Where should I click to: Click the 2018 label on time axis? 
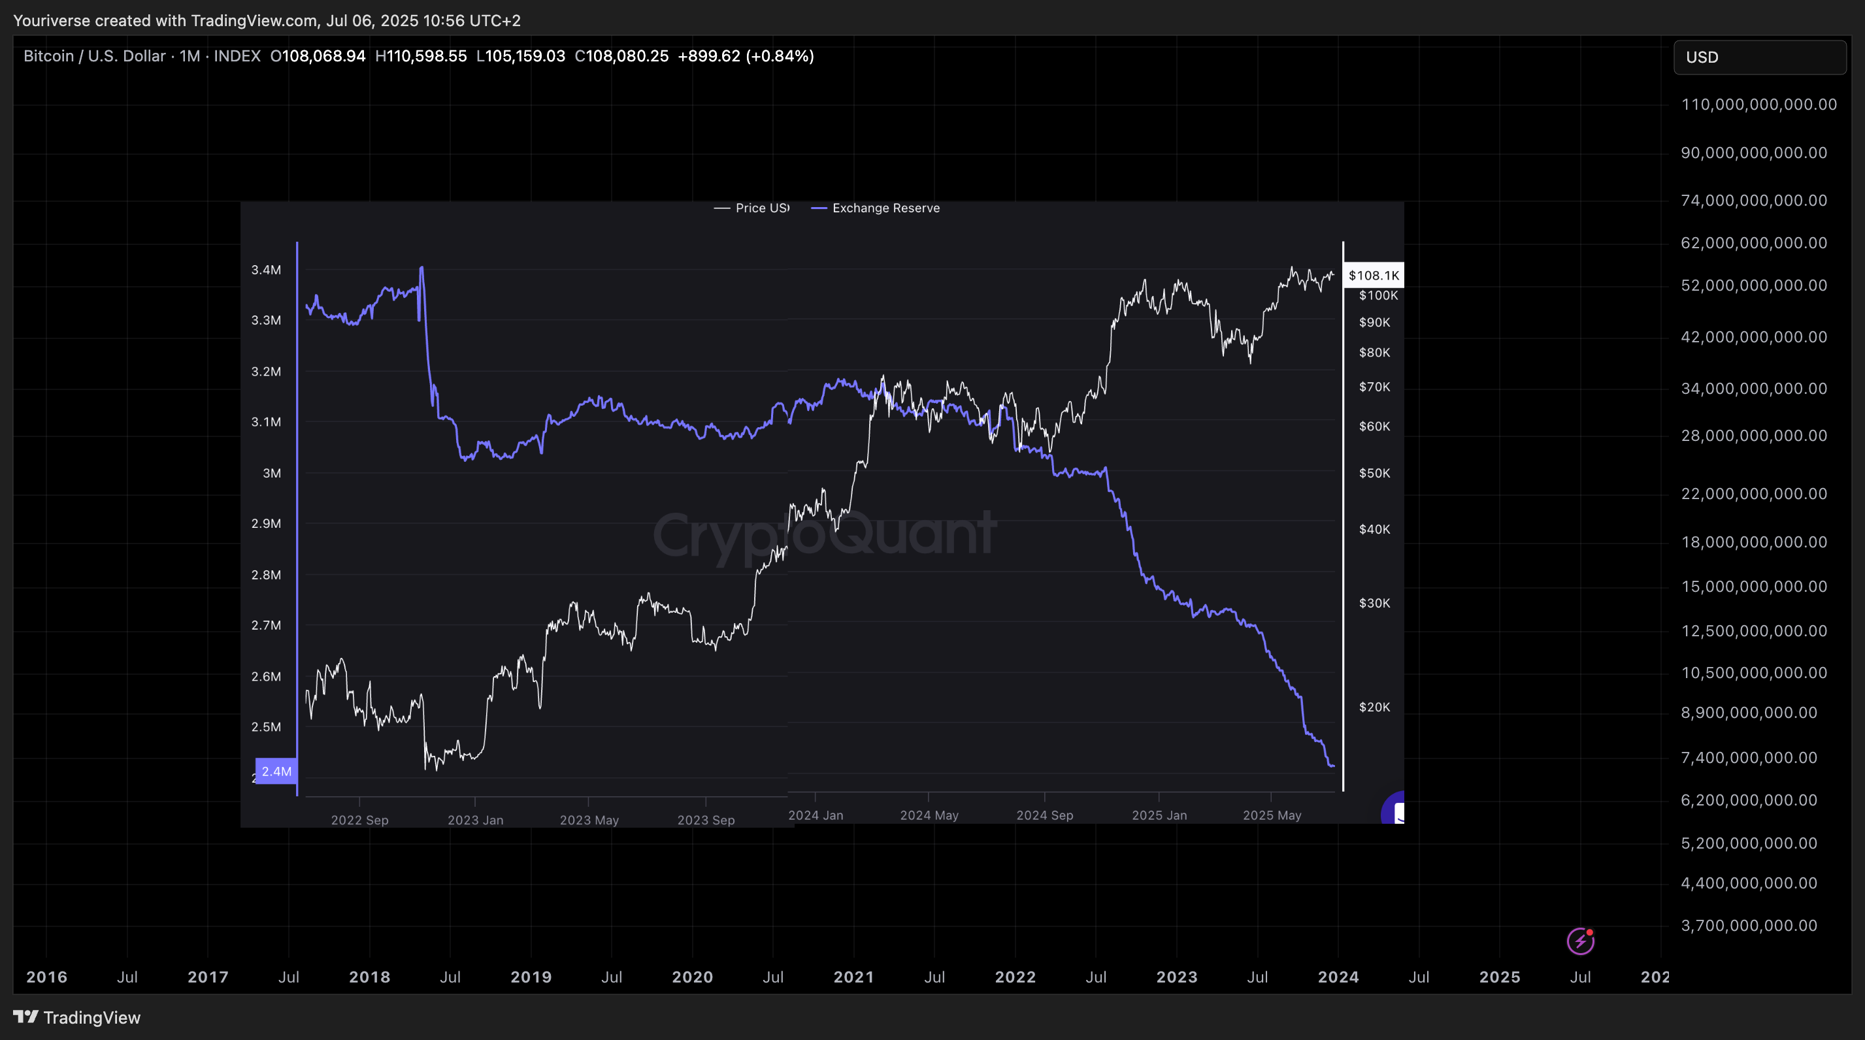tap(370, 977)
